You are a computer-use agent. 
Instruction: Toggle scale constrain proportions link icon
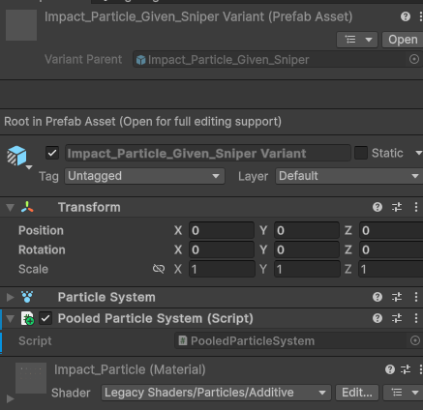click(x=159, y=269)
